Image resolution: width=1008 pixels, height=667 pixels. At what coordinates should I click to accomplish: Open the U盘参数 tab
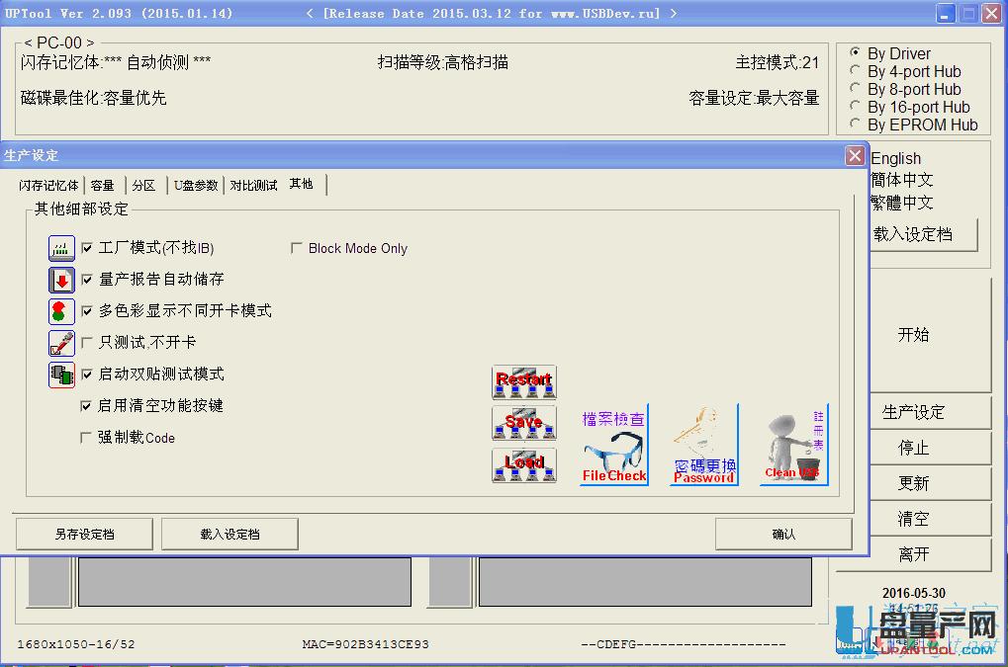tap(195, 184)
